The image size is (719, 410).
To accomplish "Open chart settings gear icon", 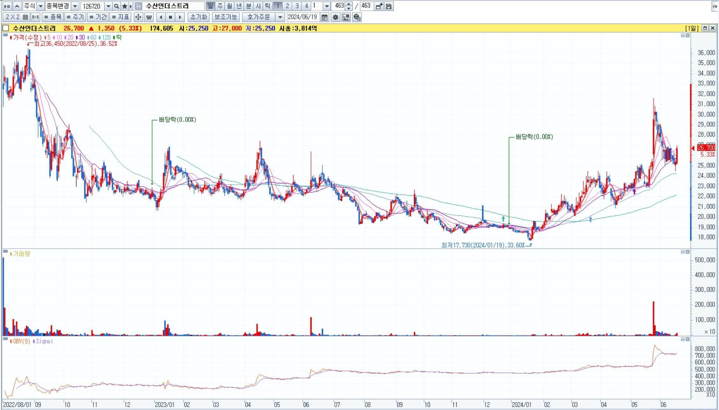I will coord(335,17).
